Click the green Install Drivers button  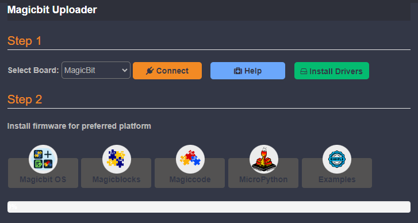pyautogui.click(x=332, y=71)
